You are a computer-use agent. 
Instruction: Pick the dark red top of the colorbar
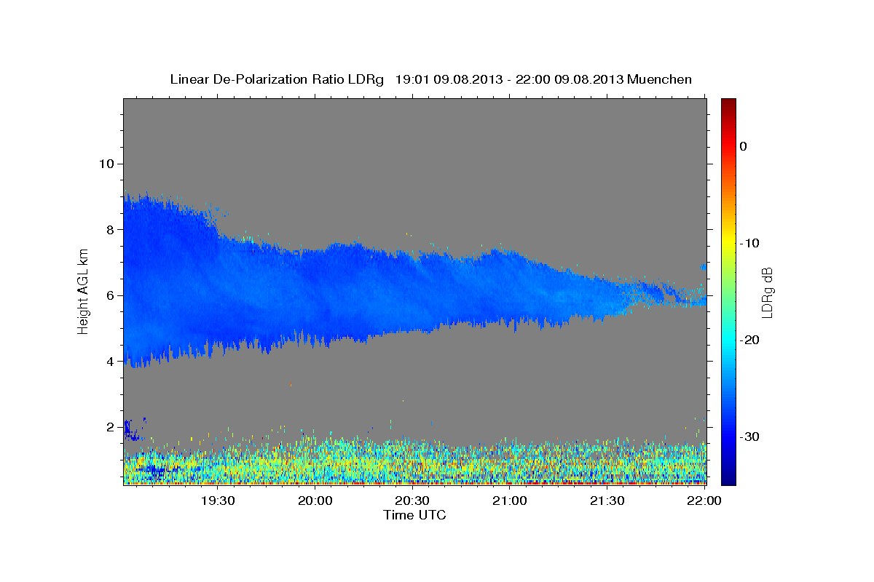pyautogui.click(x=728, y=105)
